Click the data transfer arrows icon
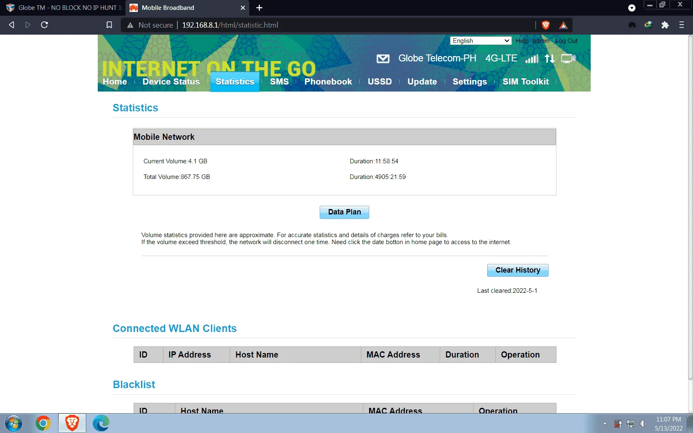 (x=549, y=59)
